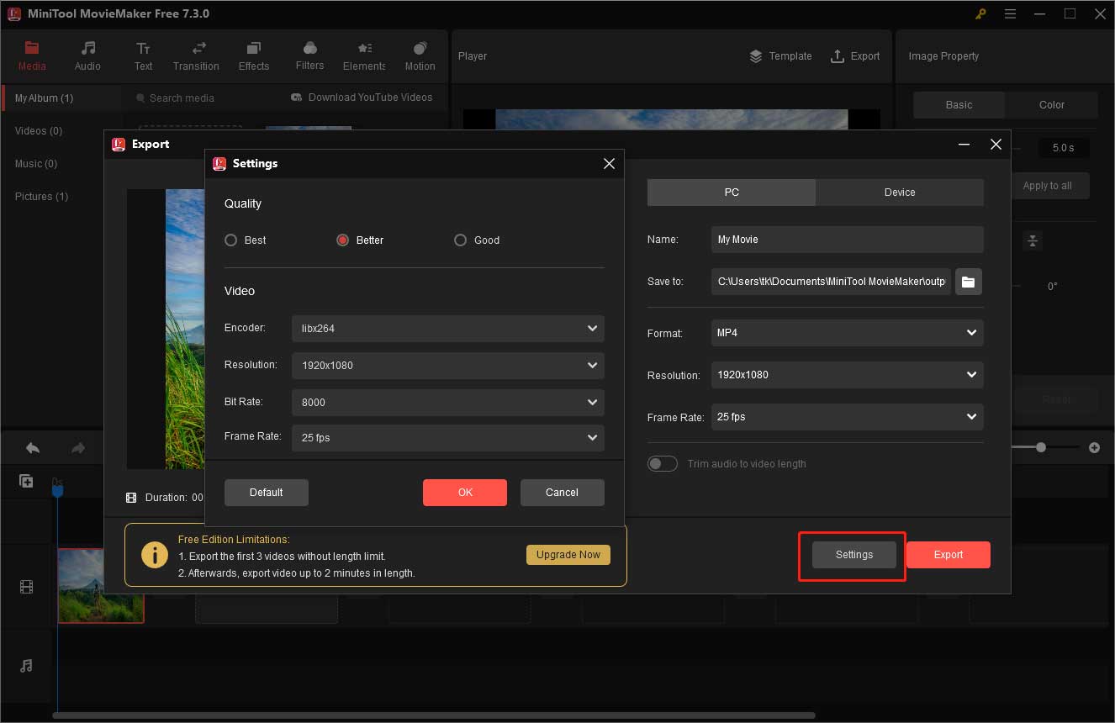Screen dimensions: 1115x723
Task: Expand Export Resolution dropdown
Action: click(848, 375)
